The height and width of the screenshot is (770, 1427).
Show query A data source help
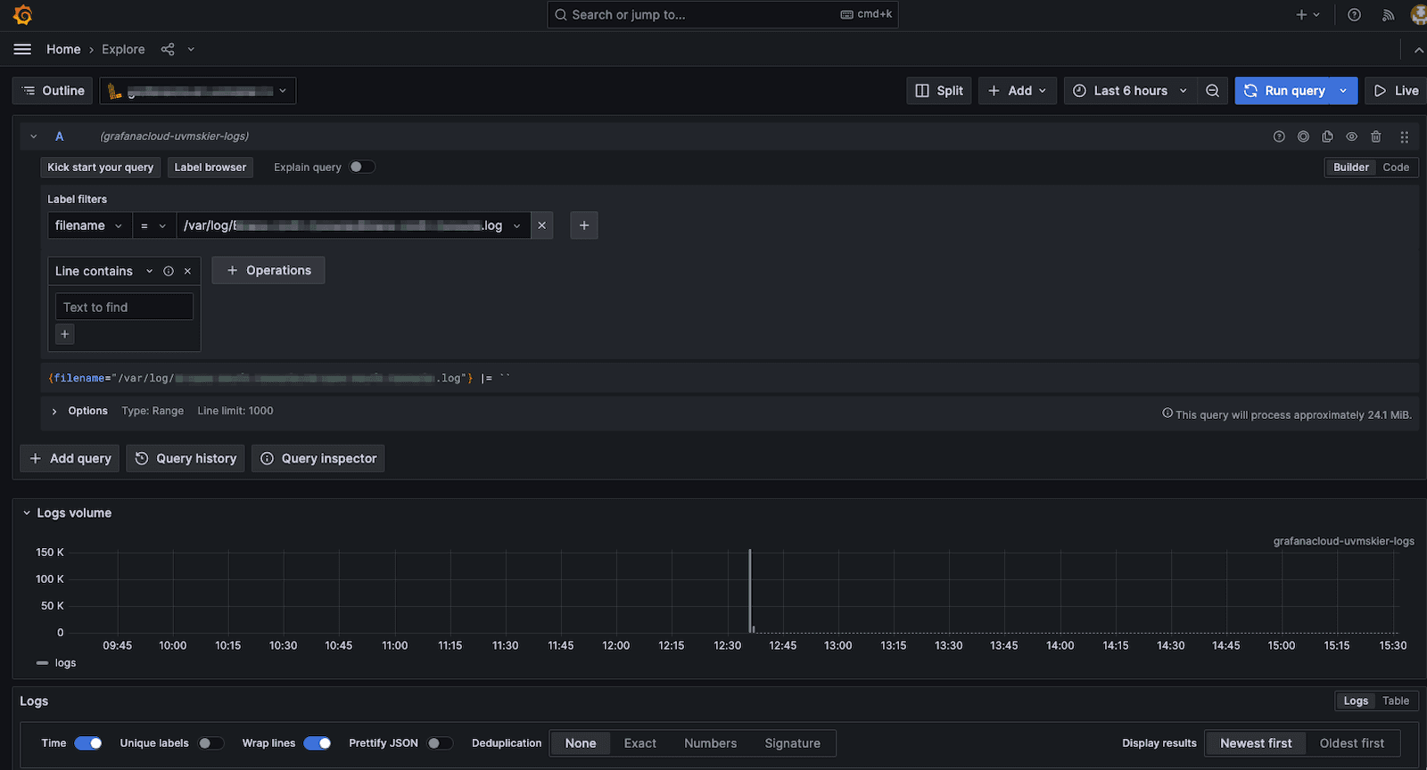(1279, 136)
